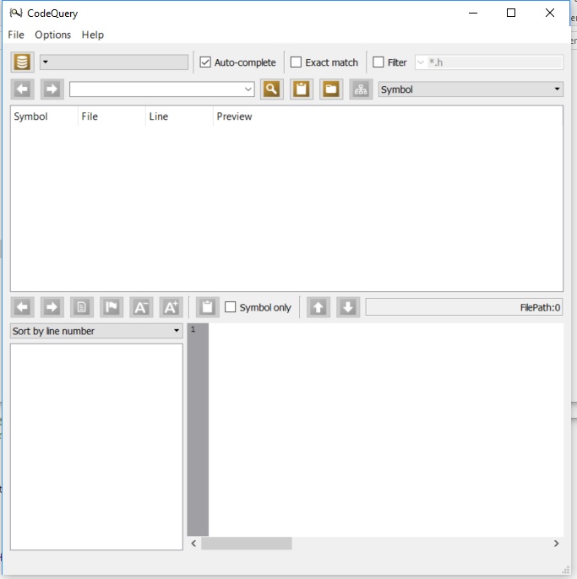577x579 pixels.
Task: Click the flag marker icon in lower toolbar
Action: pyautogui.click(x=111, y=307)
